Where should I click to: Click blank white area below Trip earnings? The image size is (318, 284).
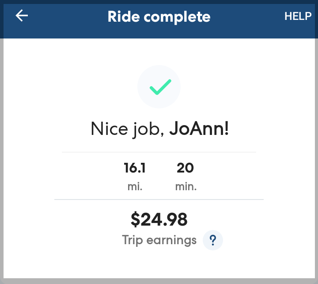159,263
